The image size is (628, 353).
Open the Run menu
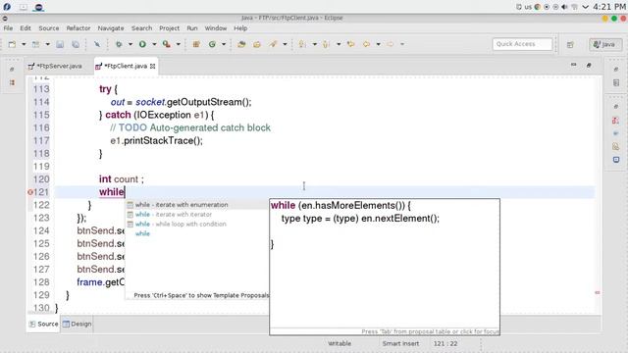coord(192,28)
